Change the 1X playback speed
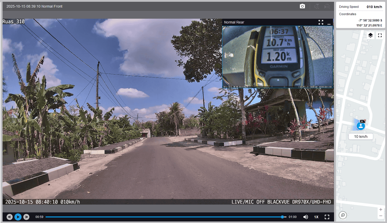This screenshot has height=223, width=387. (316, 217)
